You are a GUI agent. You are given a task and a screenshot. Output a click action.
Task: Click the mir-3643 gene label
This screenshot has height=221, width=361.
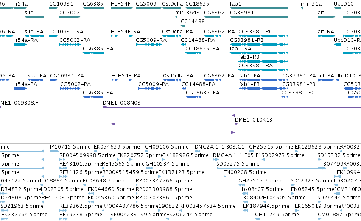pos(187,12)
